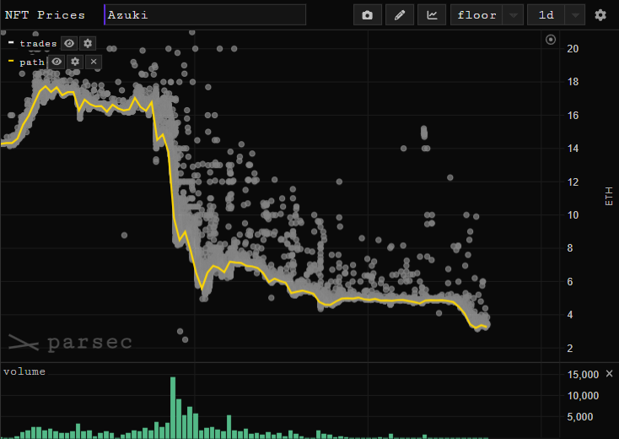Click the path legend label
Screen dimensions: 619x439
pos(32,62)
